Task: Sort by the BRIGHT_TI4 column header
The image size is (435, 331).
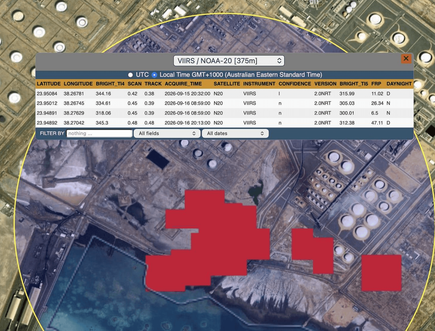Action: click(110, 84)
